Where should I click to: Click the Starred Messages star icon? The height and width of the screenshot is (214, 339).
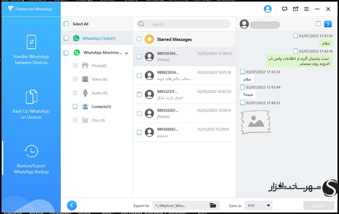pos(149,39)
